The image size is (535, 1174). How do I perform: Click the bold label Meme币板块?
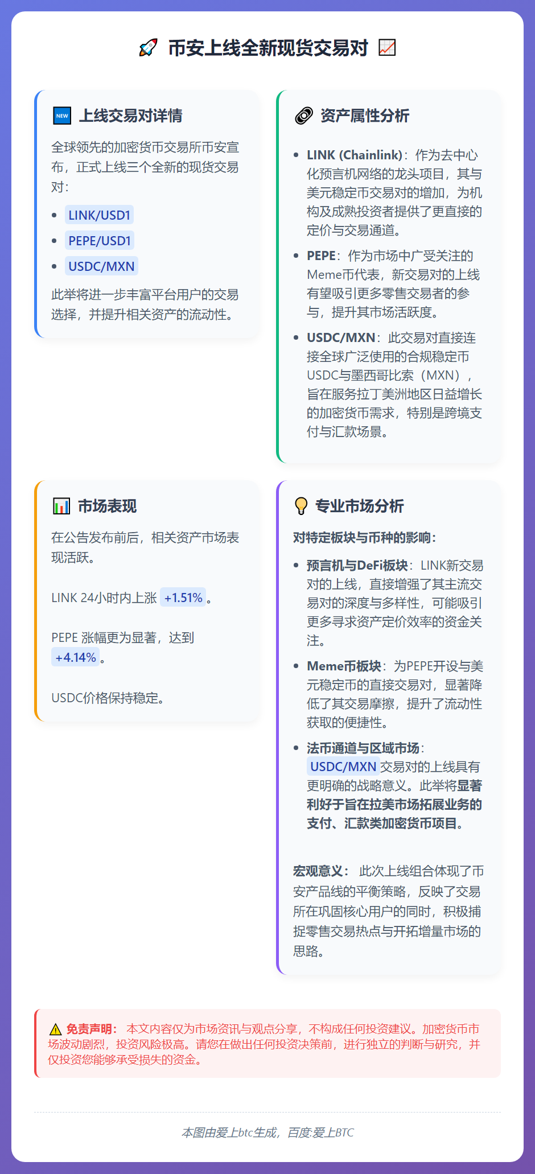click(344, 666)
